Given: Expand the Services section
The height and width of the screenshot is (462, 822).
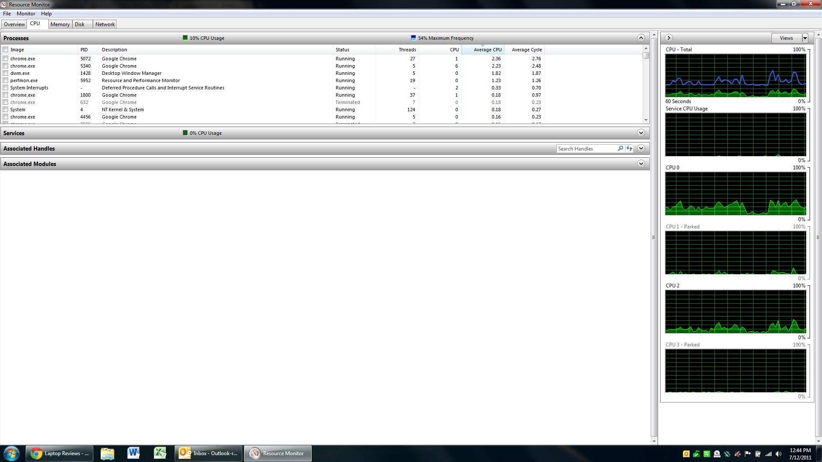Looking at the screenshot, I should 641,133.
